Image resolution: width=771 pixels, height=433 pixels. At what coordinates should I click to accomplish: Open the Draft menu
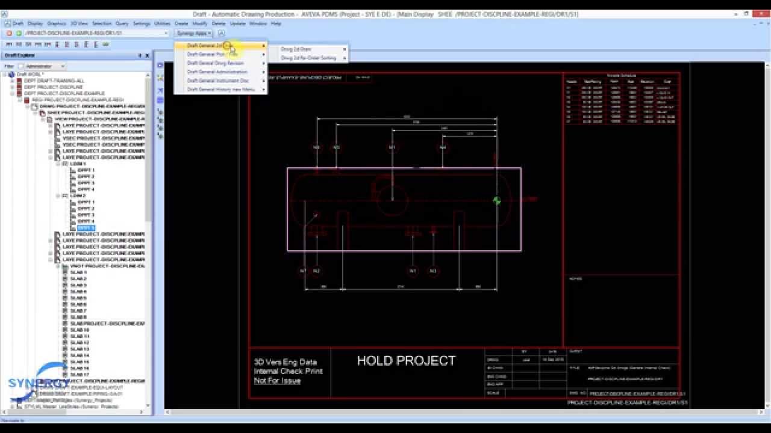[x=18, y=23]
